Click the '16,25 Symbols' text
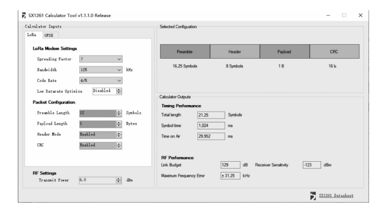This screenshot has height=206, width=389. point(185,66)
